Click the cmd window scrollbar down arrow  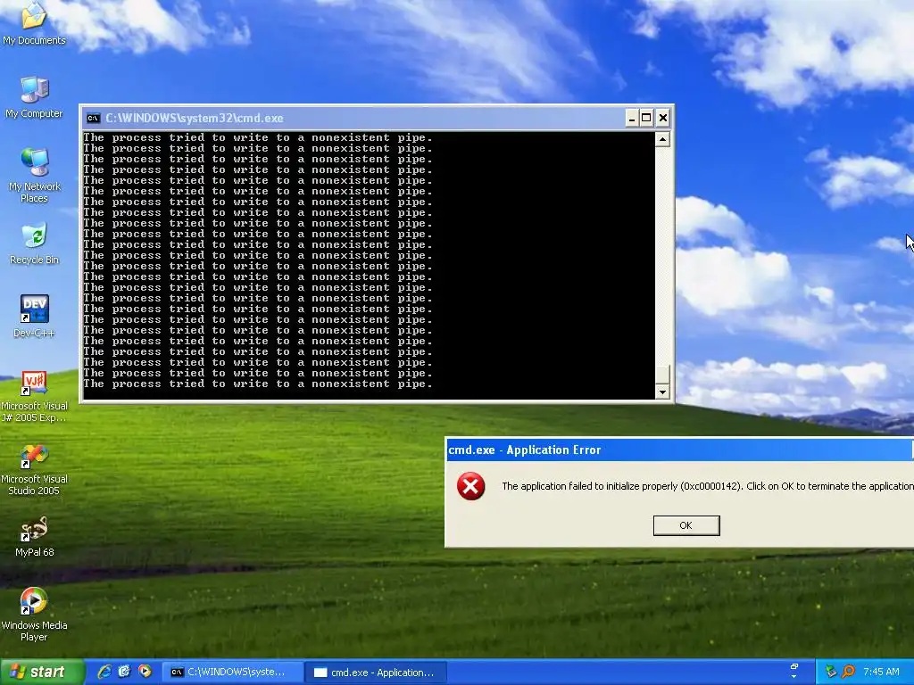point(662,392)
